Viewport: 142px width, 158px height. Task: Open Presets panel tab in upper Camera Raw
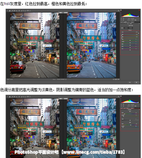point(134,22)
